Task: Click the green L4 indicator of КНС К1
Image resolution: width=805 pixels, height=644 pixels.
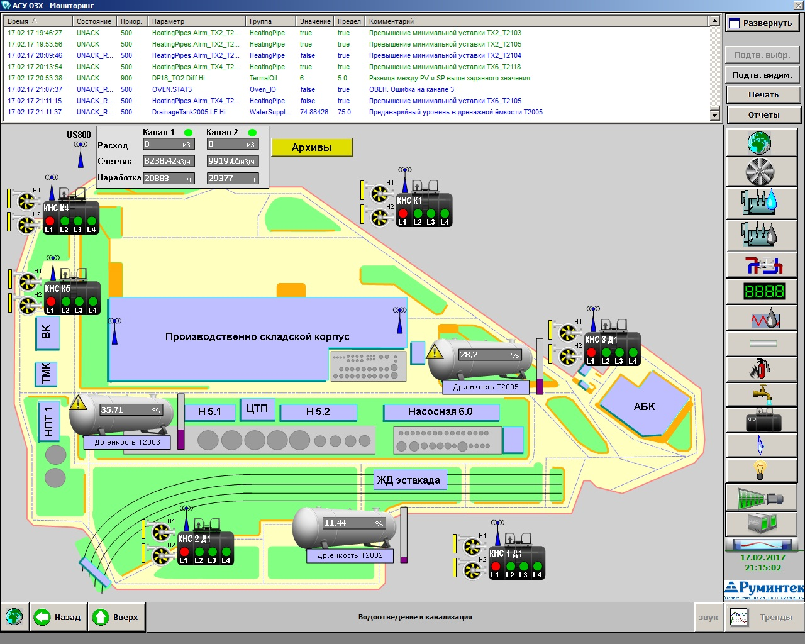Action: (445, 213)
